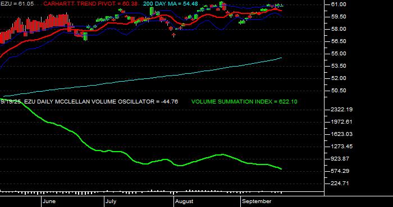Click the 56.50 price axis value
The image size is (393, 207).
pyautogui.click(x=338, y=41)
